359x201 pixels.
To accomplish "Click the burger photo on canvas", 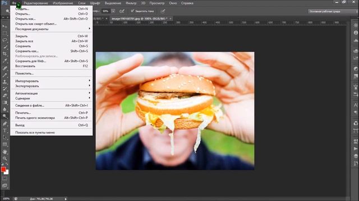I will pos(175,111).
